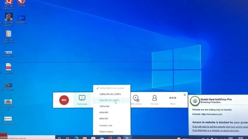Choose Custom size in the dropdown
Viewport: 248px width, 139px height.
coord(112,125)
